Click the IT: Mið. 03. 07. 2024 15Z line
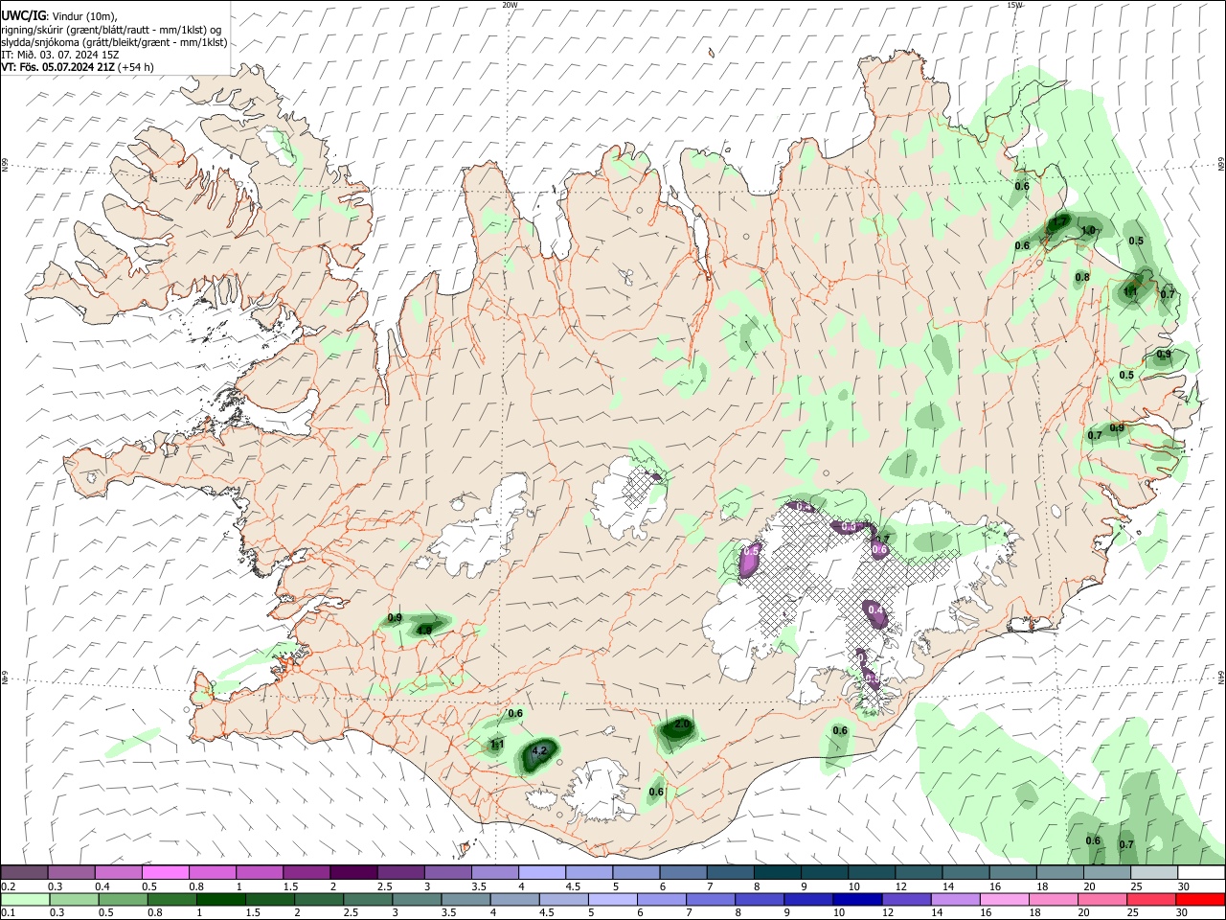This screenshot has height=920, width=1226. coord(59,55)
